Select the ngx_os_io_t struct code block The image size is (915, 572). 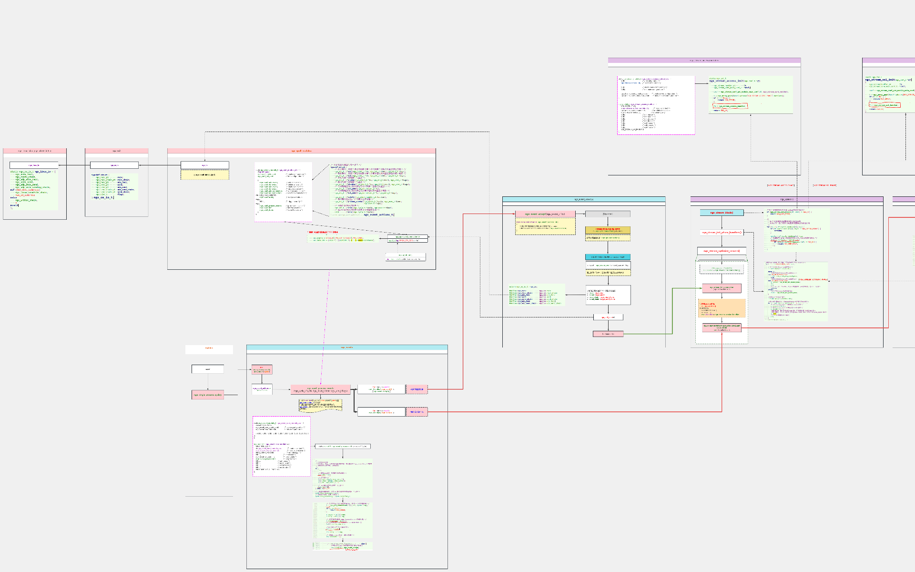click(114, 186)
